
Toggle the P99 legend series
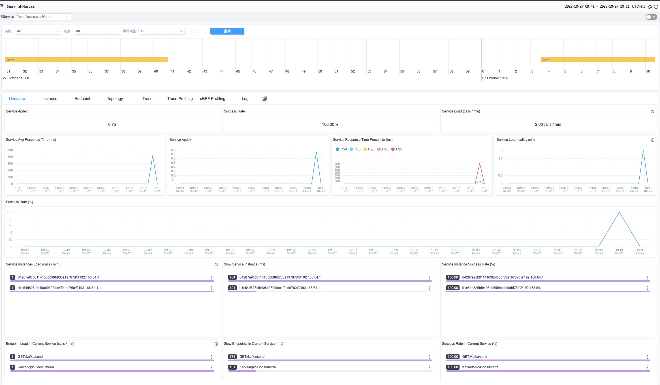(397, 149)
